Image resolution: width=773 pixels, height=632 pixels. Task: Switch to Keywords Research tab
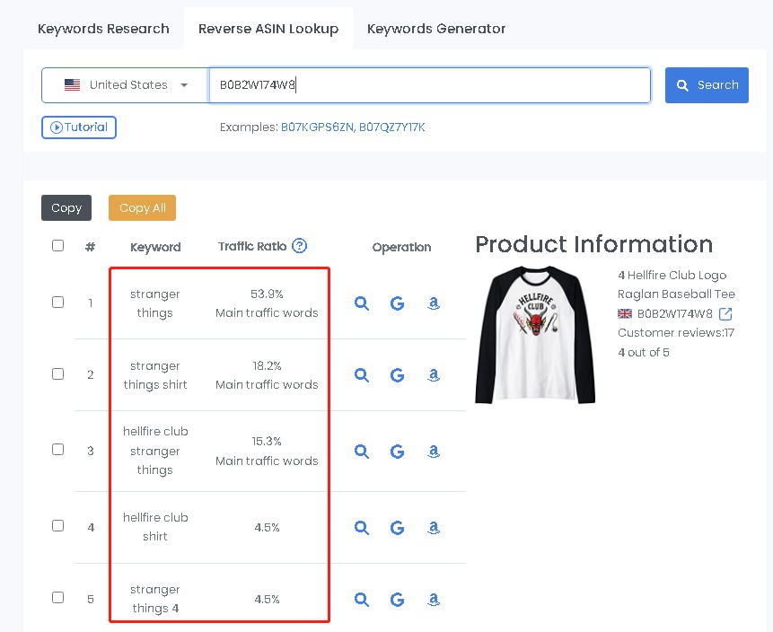[x=103, y=29]
